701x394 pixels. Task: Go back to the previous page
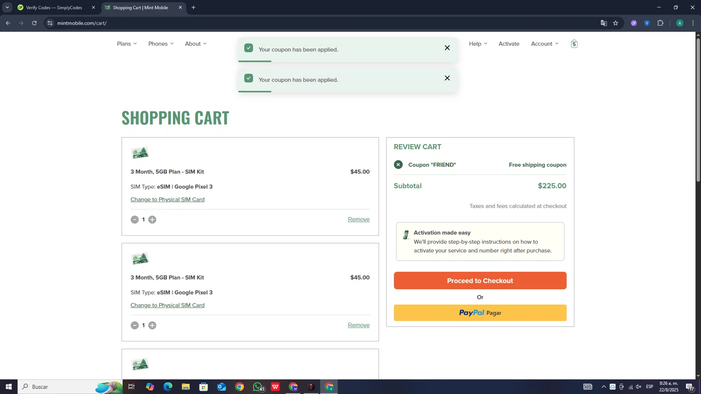pos(8,23)
